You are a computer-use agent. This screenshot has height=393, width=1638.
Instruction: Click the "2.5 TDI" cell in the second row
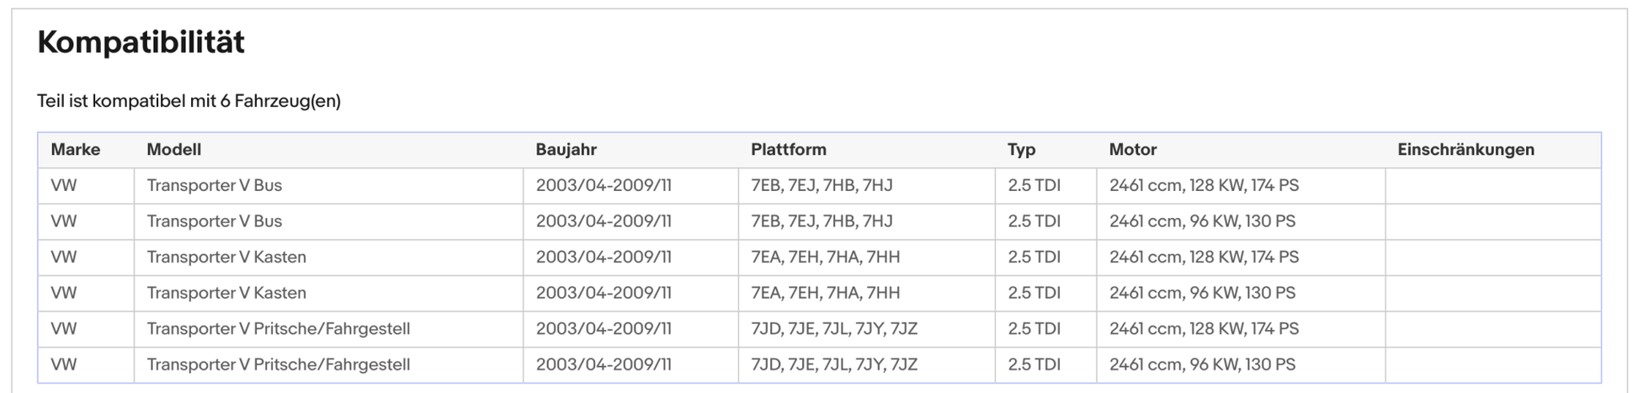(x=1034, y=221)
